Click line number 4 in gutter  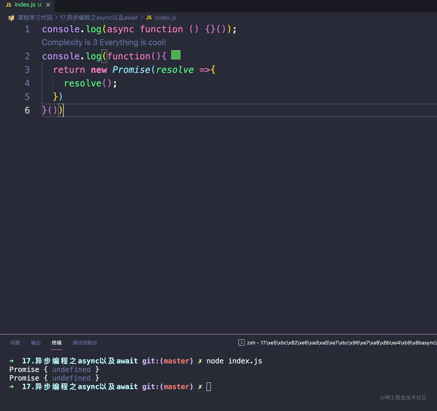click(27, 83)
